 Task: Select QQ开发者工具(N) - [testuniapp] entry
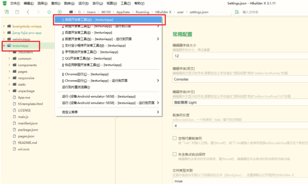coord(108,58)
